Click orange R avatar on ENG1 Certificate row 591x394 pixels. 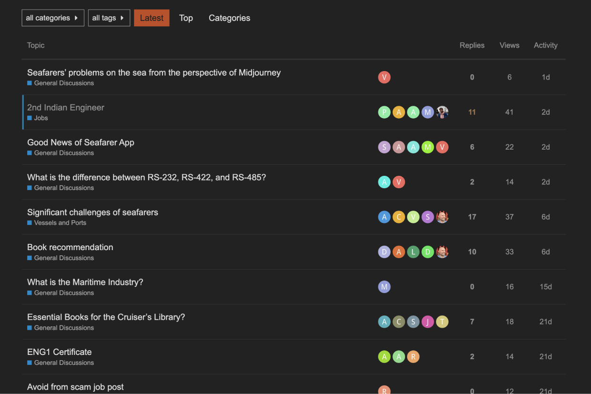tap(413, 356)
